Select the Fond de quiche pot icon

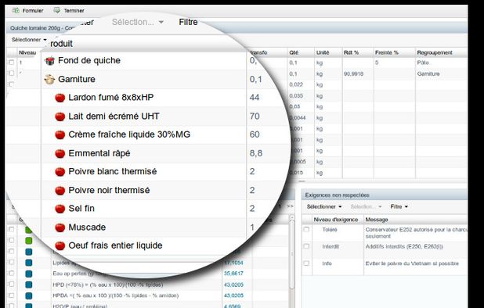coord(49,61)
